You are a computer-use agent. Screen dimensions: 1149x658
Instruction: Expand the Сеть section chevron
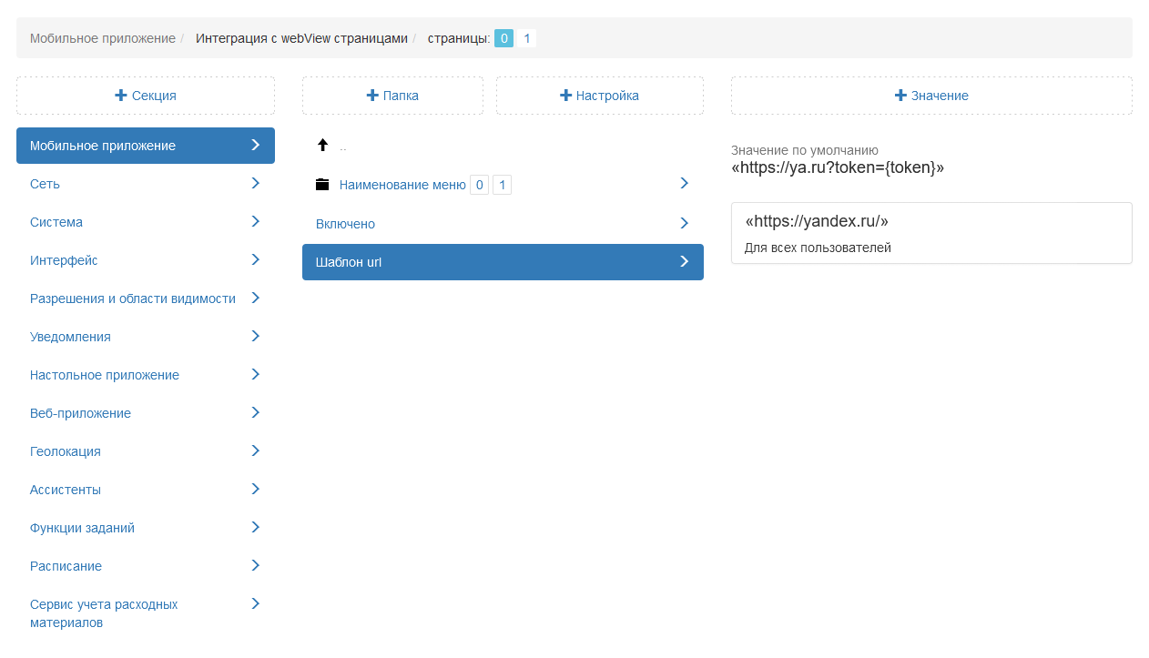256,184
